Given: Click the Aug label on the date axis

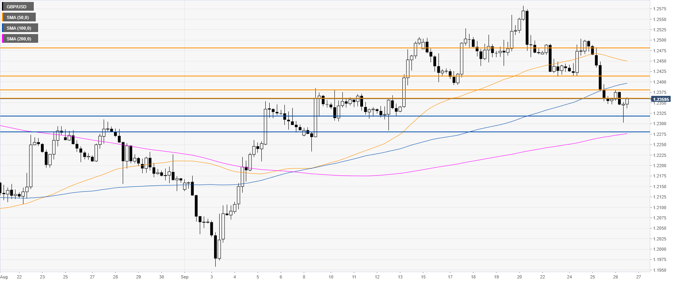Looking at the screenshot, I should [x=4, y=277].
